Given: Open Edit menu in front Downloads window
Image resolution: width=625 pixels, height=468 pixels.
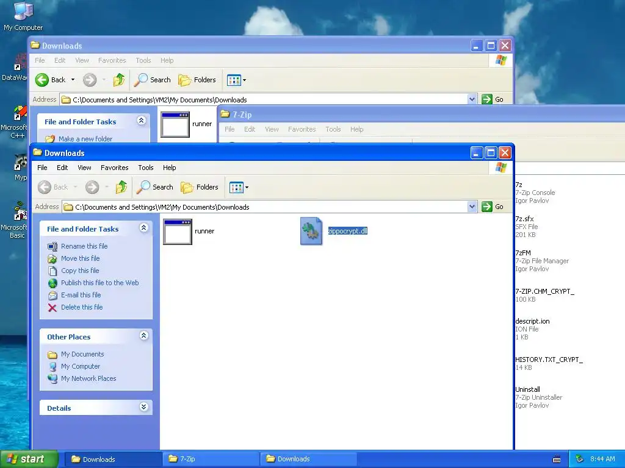Looking at the screenshot, I should pyautogui.click(x=62, y=168).
